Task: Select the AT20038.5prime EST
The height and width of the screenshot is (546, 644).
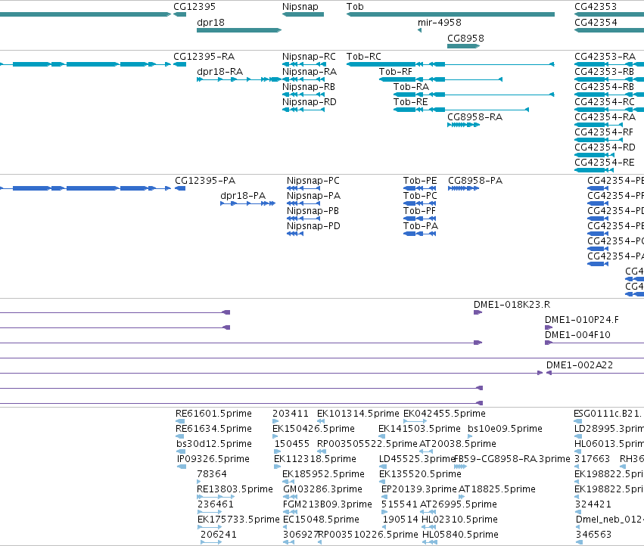Action: (x=426, y=451)
